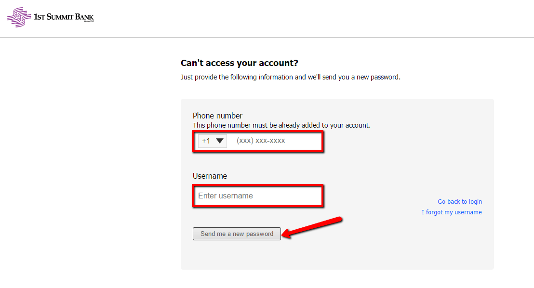534x288 pixels.
Task: Click the Phone number section heading
Action: (217, 116)
